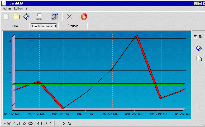Select the Graphique Géneral tab
The width and height of the screenshot is (205, 127).
[x=44, y=26]
